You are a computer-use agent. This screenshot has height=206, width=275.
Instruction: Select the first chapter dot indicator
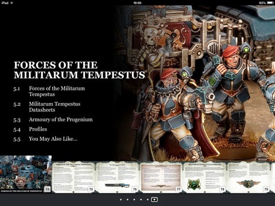click(121, 200)
